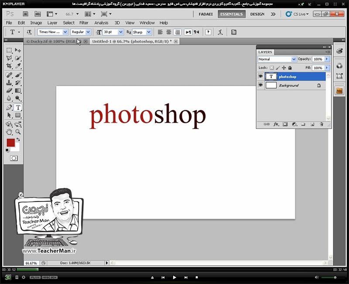This screenshot has height=284, width=349.
Task: Open the anti-aliasing Sharp dropdown
Action: (x=149, y=32)
